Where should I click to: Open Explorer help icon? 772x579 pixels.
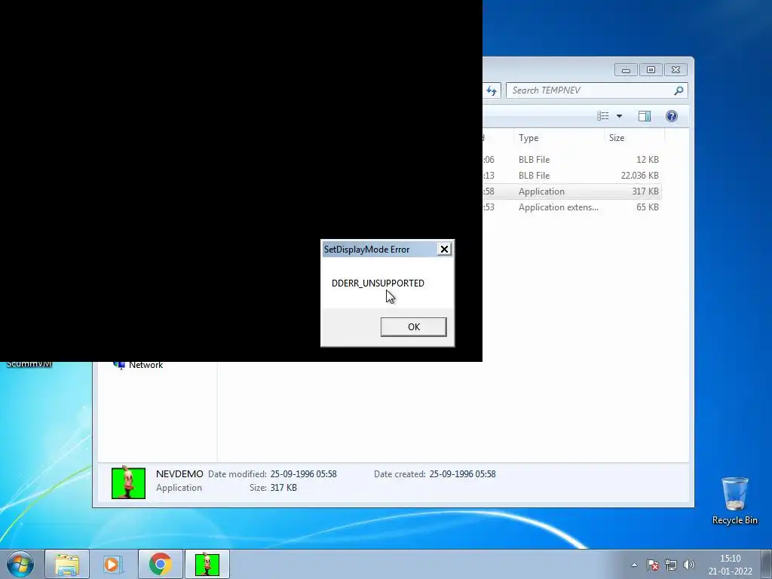coord(672,115)
